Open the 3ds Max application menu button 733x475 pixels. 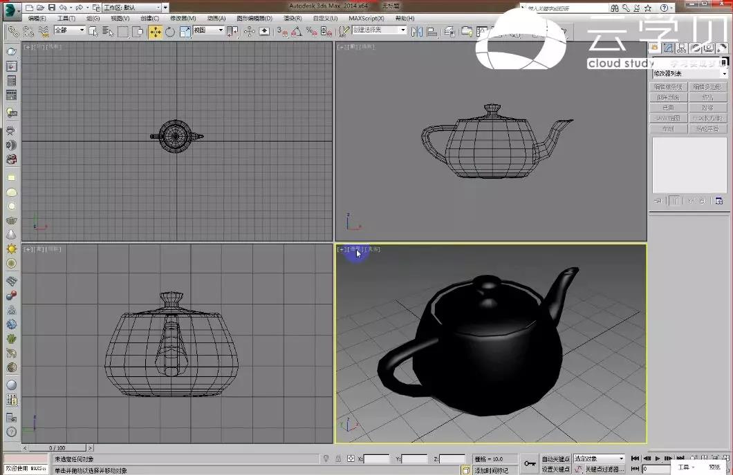pyautogui.click(x=11, y=10)
